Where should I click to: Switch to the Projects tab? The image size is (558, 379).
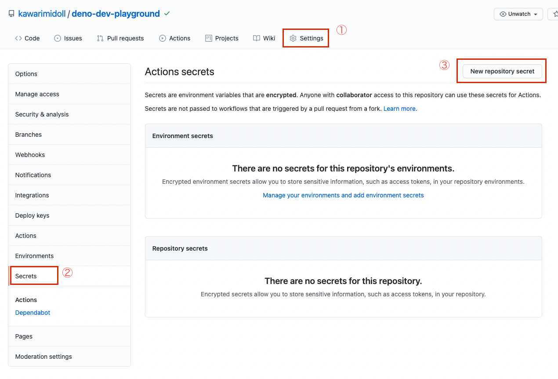tap(222, 38)
